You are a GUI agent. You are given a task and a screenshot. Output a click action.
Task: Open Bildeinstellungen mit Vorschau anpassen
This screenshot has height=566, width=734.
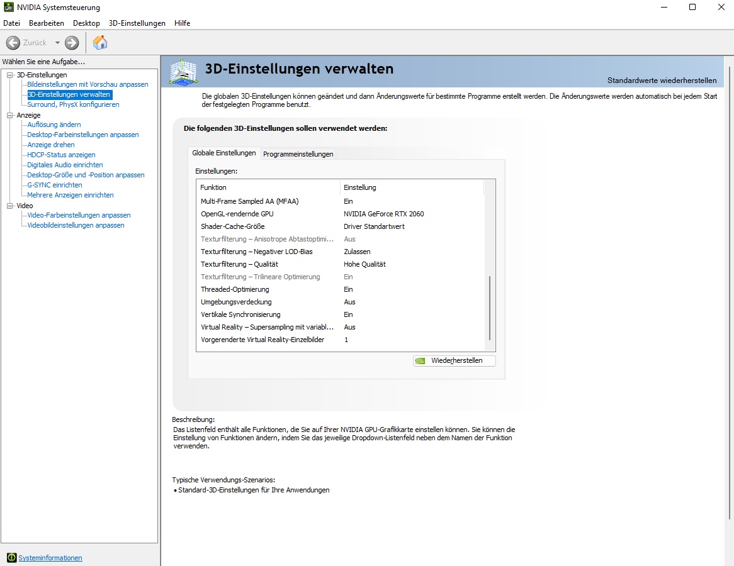(x=88, y=84)
